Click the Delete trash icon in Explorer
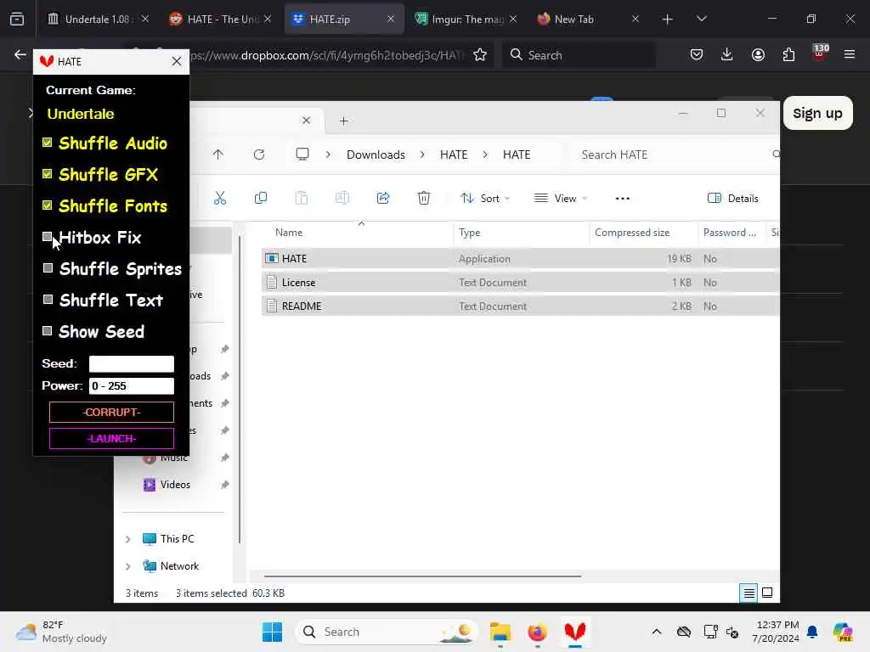 [424, 198]
